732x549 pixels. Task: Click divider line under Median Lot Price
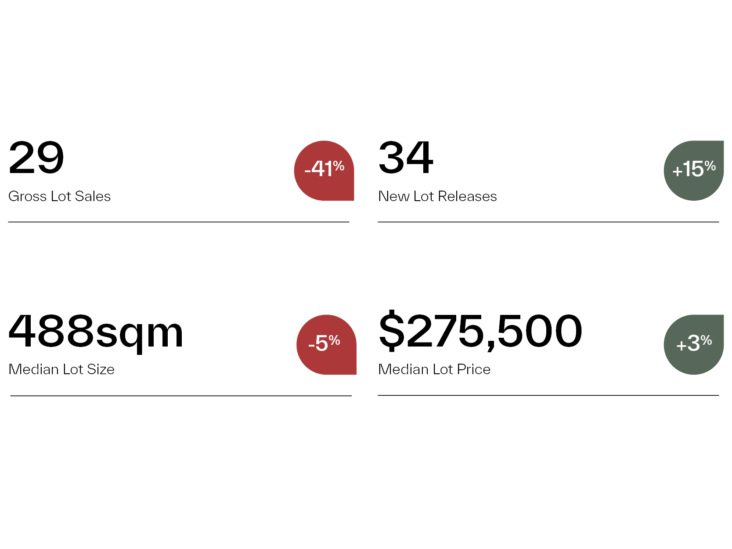(x=548, y=395)
